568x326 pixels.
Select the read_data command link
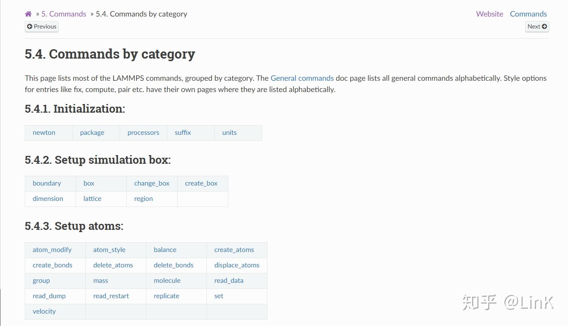(x=229, y=281)
